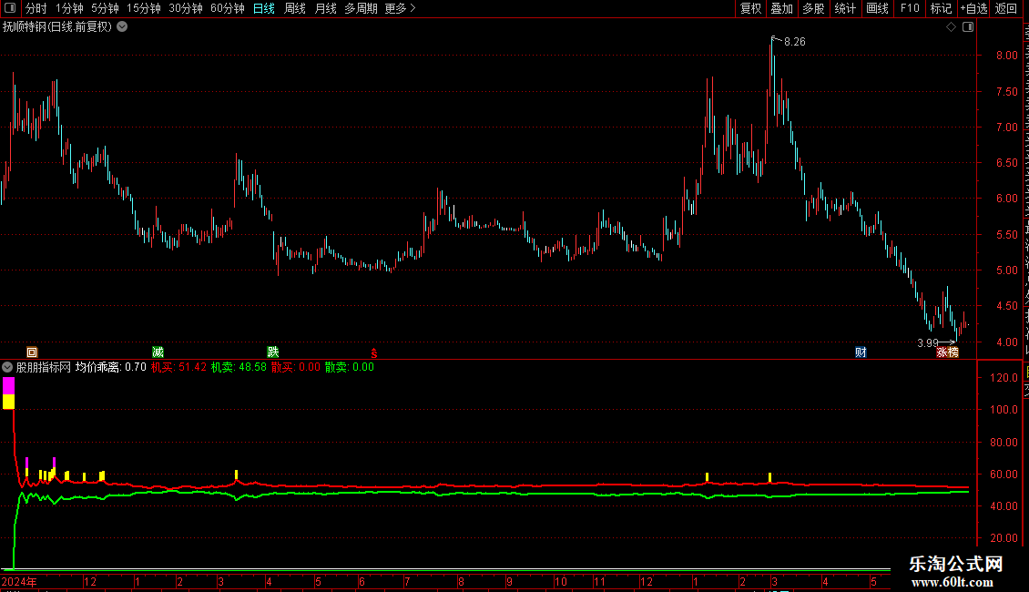Open the 统计 statistics button
The height and width of the screenshot is (592, 1029).
coord(844,8)
